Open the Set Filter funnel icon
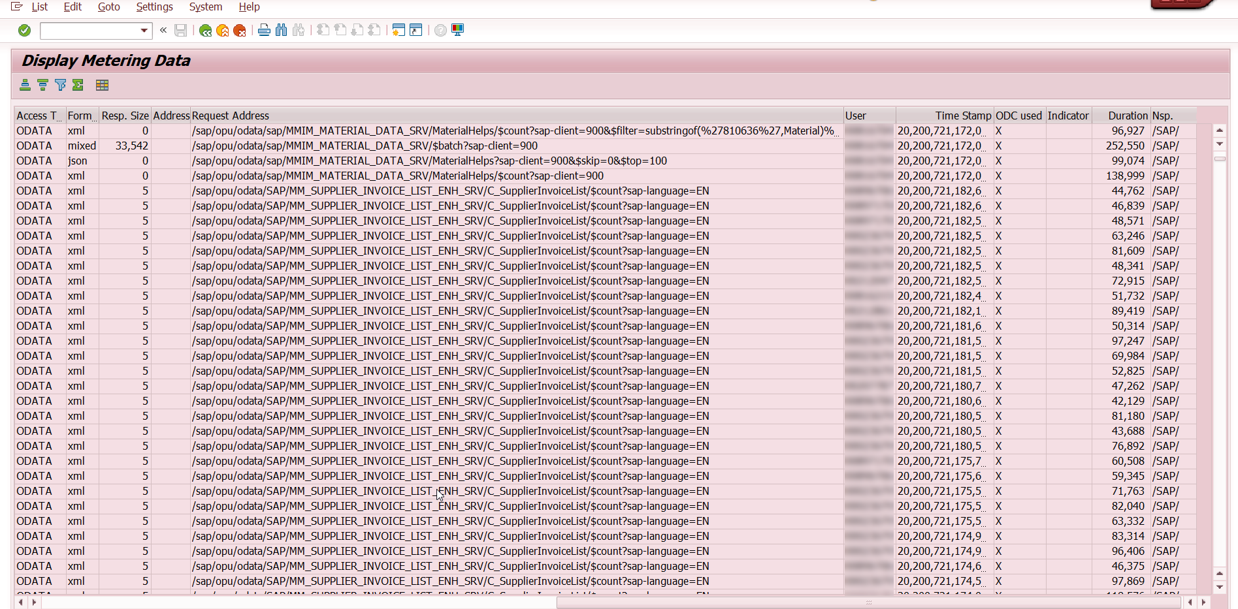Image resolution: width=1238 pixels, height=609 pixels. point(60,85)
